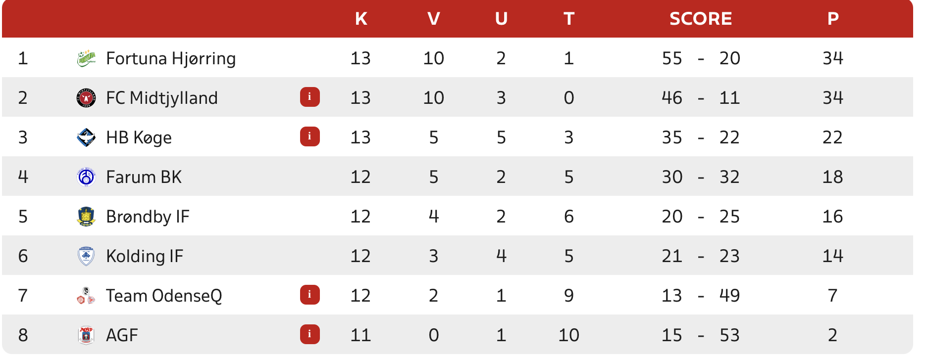This screenshot has height=358, width=927.
Task: Open the Brøndby IF team name
Action: point(148,217)
